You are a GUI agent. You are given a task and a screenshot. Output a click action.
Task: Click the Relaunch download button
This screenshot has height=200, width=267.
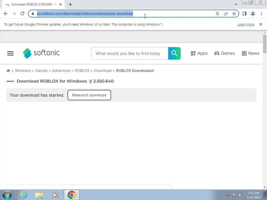[89, 95]
